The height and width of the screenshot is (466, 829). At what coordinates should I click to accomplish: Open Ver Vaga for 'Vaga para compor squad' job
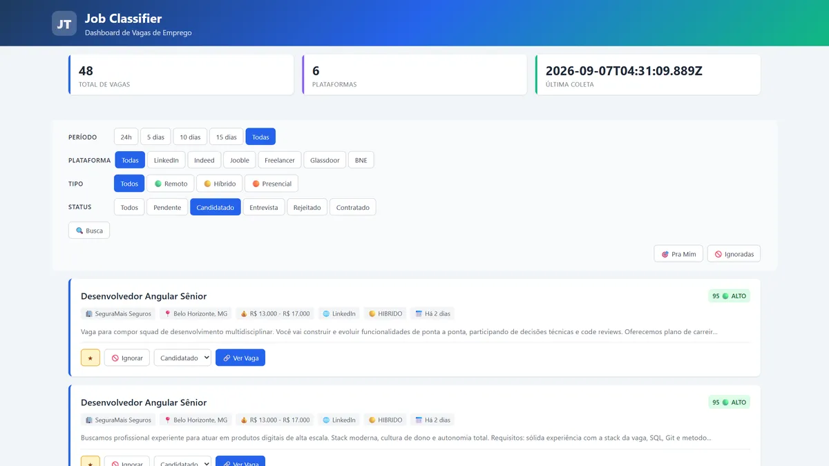pyautogui.click(x=240, y=358)
